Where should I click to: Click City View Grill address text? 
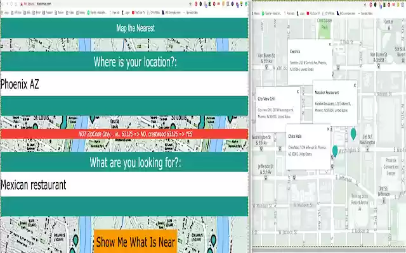[x=276, y=113]
